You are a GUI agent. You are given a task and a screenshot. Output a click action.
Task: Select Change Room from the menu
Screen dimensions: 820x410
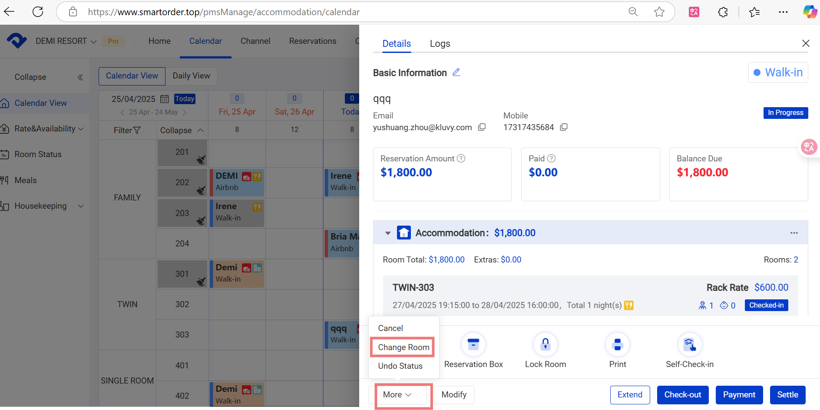point(403,347)
